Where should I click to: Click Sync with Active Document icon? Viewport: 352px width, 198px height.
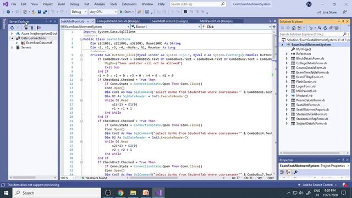coord(320,28)
